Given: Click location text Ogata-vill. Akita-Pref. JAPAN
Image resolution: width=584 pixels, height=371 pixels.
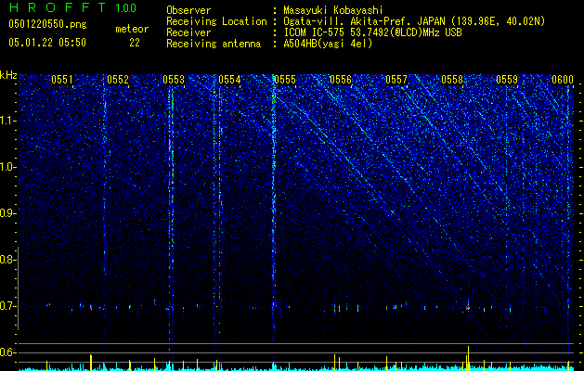Looking at the screenshot, I should coord(365,21).
